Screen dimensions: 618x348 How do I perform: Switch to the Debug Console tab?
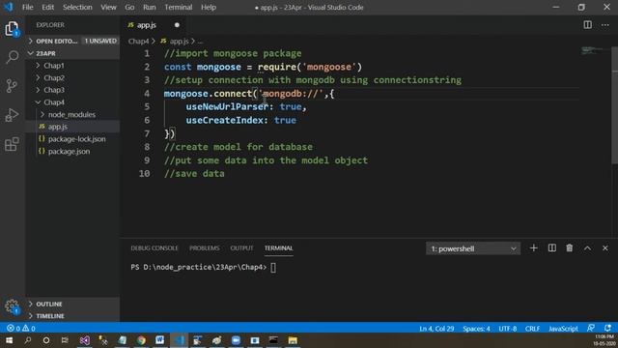point(154,248)
